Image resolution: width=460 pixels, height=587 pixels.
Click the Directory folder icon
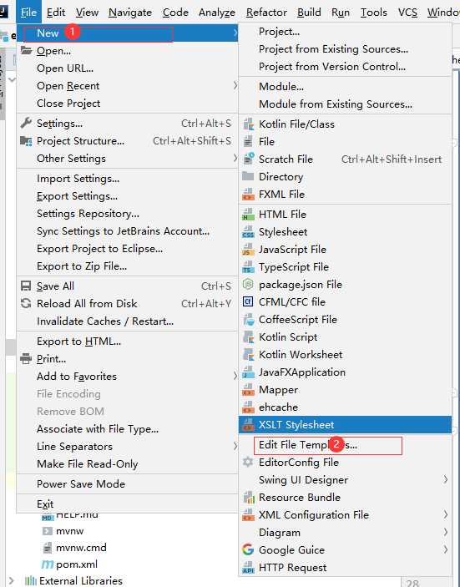(248, 176)
